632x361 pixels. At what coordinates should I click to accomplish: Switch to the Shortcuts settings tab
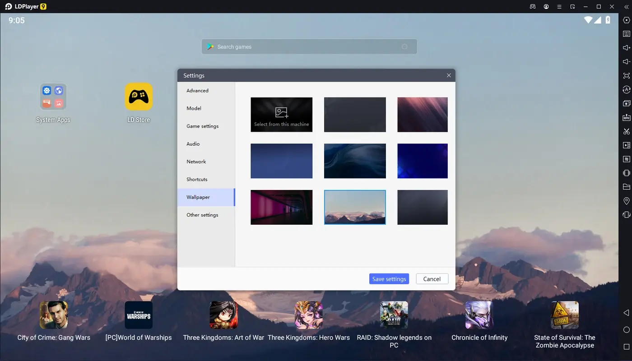[x=197, y=179]
